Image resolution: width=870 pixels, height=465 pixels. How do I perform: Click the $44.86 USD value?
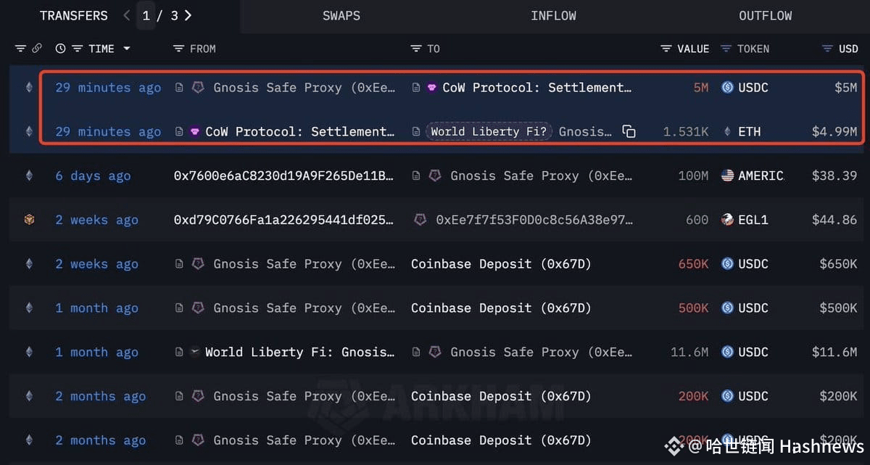coord(834,220)
